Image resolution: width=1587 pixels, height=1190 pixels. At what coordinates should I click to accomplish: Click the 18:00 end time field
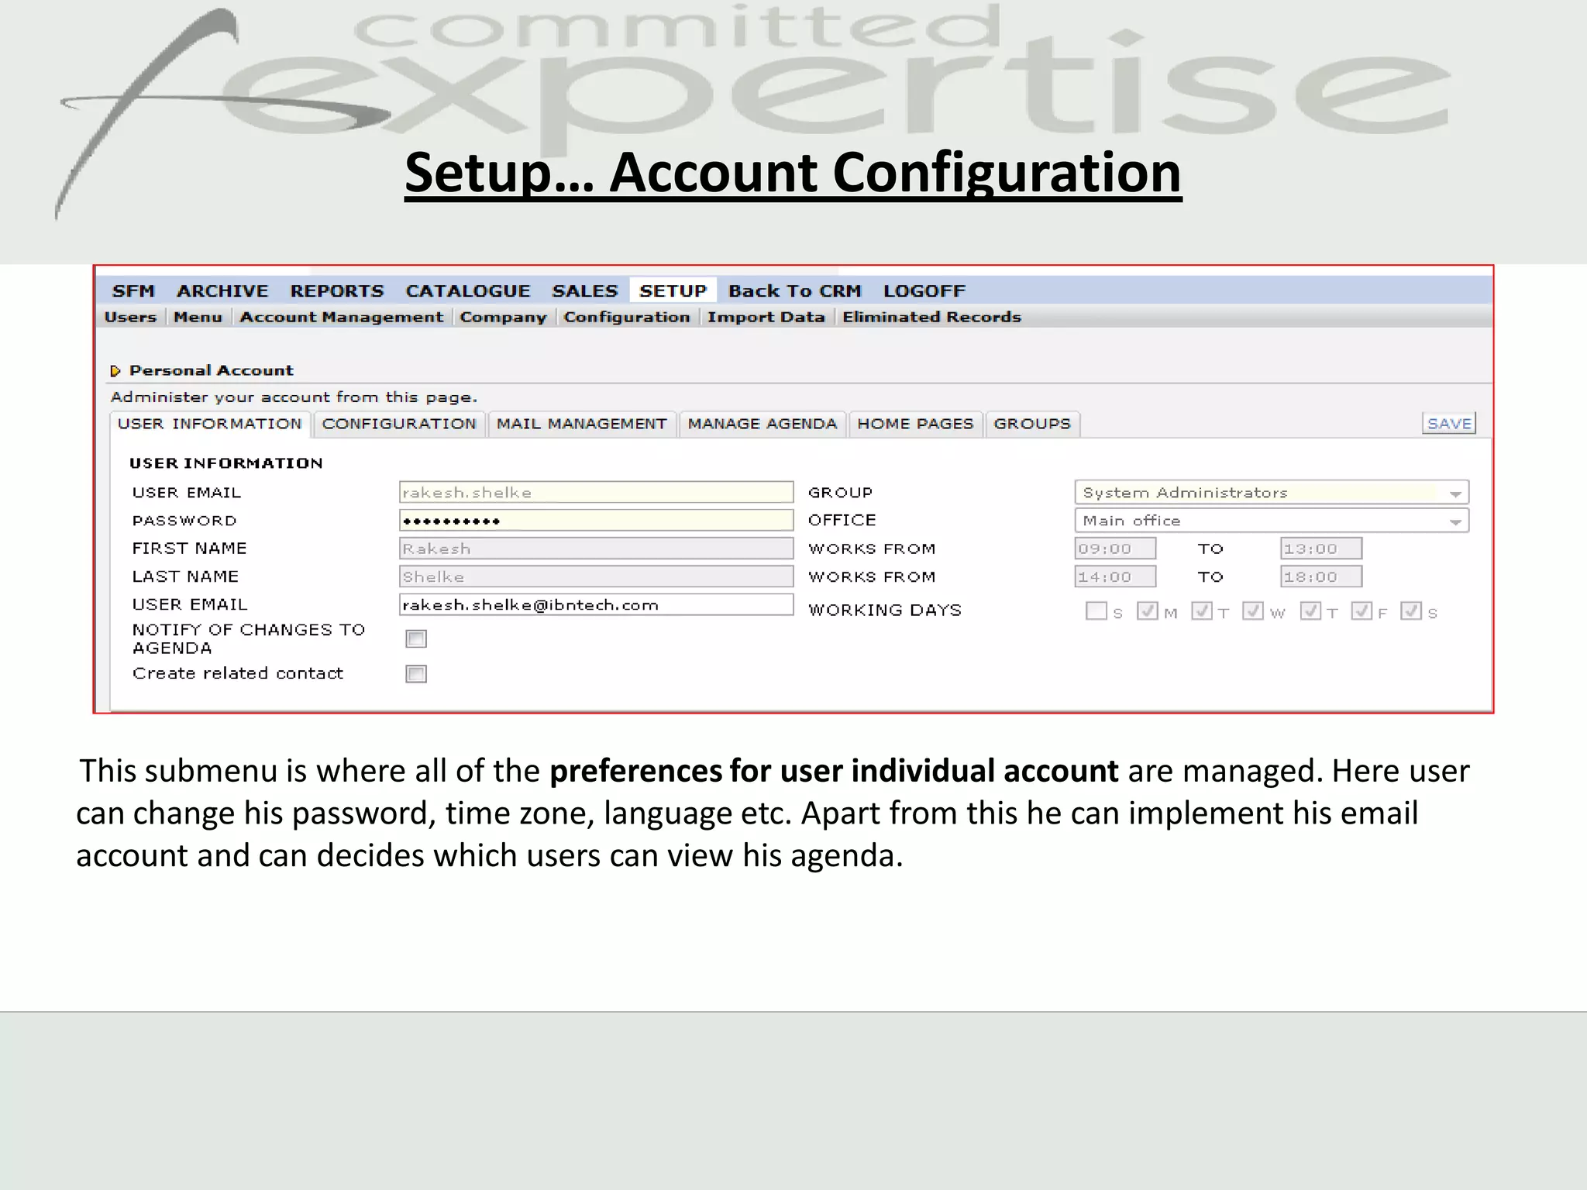(1321, 576)
